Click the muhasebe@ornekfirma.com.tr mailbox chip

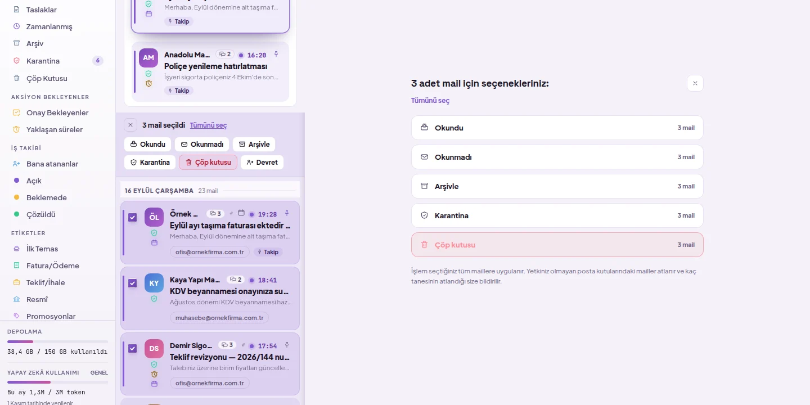[219, 318]
